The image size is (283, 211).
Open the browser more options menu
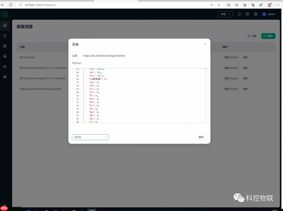pyautogui.click(x=278, y=5)
